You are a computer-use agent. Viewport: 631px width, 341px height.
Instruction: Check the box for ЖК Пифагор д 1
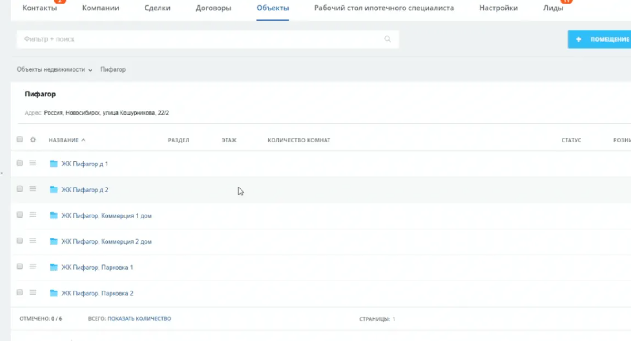(19, 163)
